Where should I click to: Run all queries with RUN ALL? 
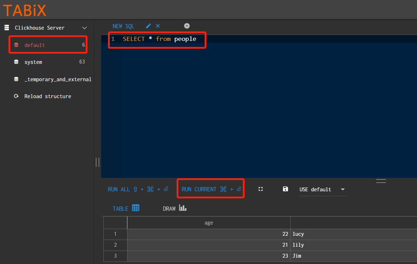pos(138,189)
